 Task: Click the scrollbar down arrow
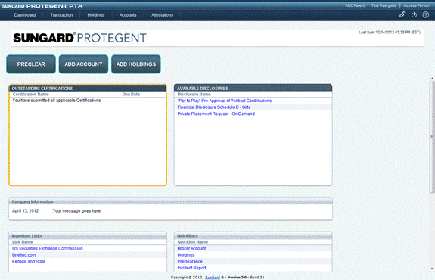(x=432, y=269)
